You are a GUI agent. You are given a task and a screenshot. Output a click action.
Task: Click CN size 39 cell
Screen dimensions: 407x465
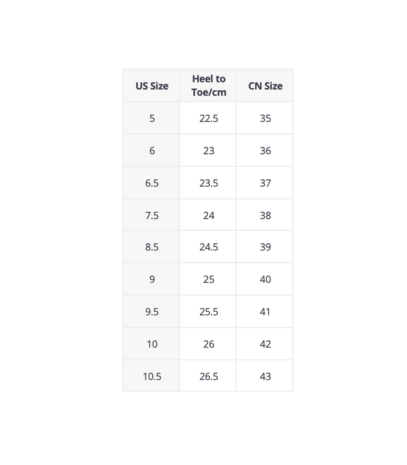coord(265,246)
